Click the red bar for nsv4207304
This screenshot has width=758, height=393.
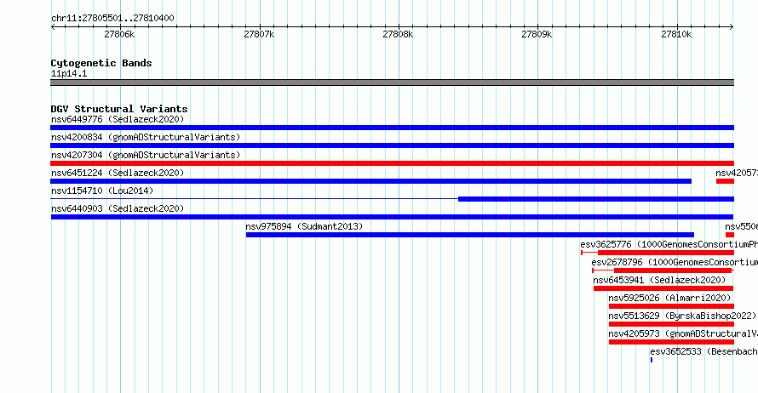[x=392, y=163]
